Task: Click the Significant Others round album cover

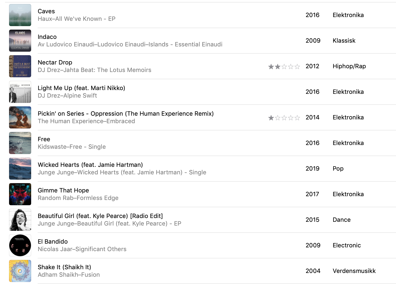Action: 20,245
